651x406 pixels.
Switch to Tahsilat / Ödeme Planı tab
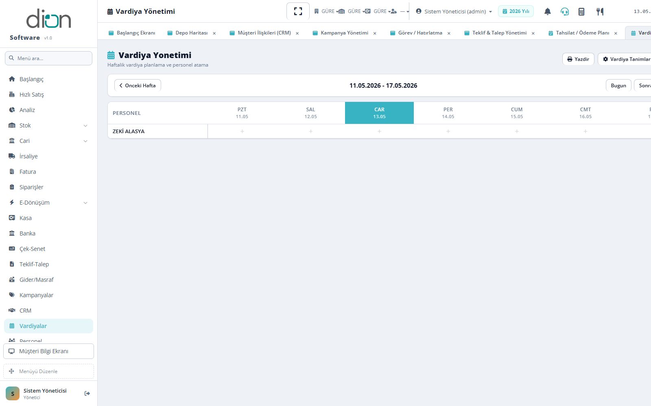[579, 33]
